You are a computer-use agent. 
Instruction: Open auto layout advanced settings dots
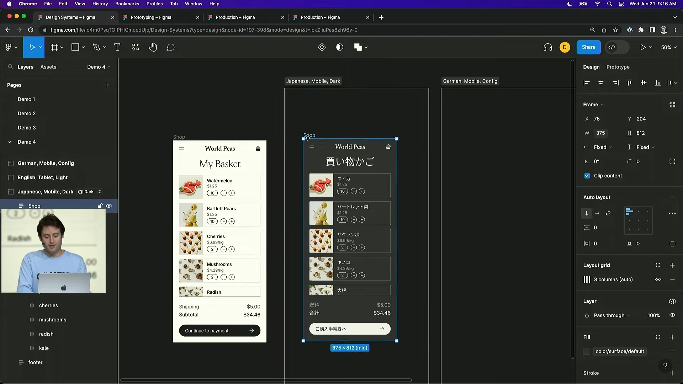pyautogui.click(x=672, y=213)
